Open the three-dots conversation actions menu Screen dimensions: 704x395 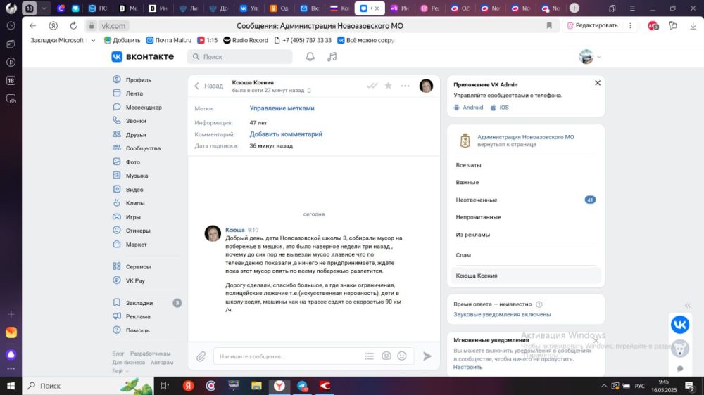click(405, 86)
